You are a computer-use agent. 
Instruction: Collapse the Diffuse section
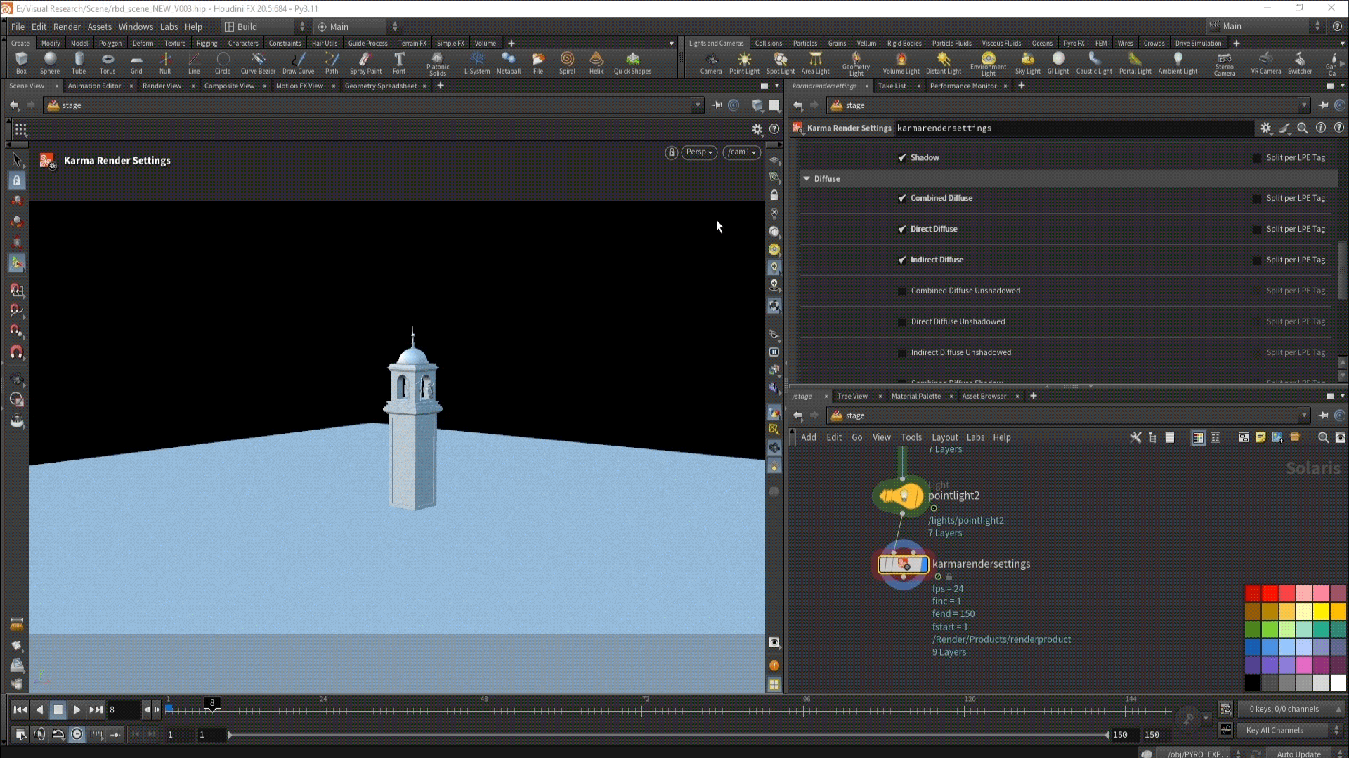tap(807, 179)
